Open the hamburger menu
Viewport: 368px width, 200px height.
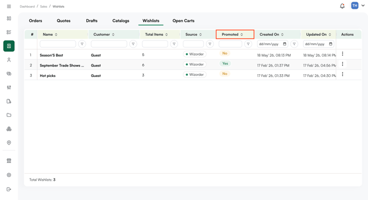click(9, 7)
